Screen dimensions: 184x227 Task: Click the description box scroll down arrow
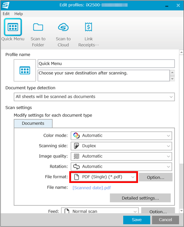172,79
